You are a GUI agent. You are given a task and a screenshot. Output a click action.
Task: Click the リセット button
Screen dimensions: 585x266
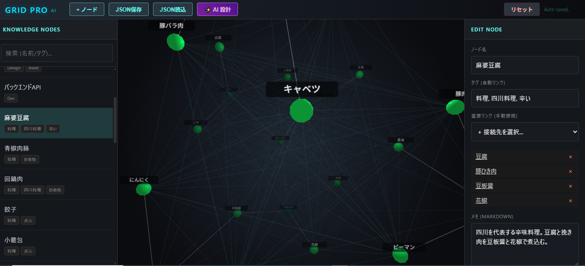tap(522, 9)
